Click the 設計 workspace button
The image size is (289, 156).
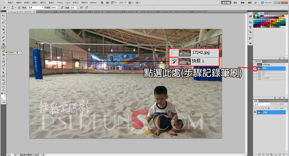[x=235, y=2]
